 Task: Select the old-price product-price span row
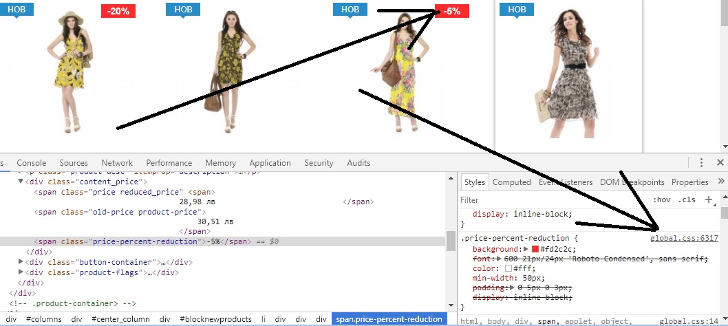click(x=120, y=212)
